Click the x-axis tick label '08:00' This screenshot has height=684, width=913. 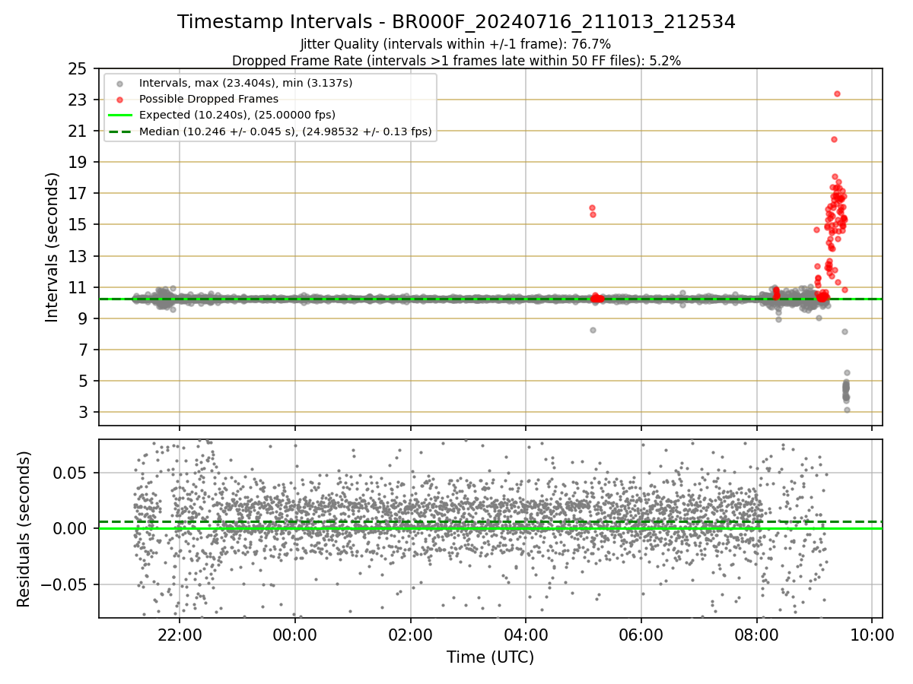[757, 635]
